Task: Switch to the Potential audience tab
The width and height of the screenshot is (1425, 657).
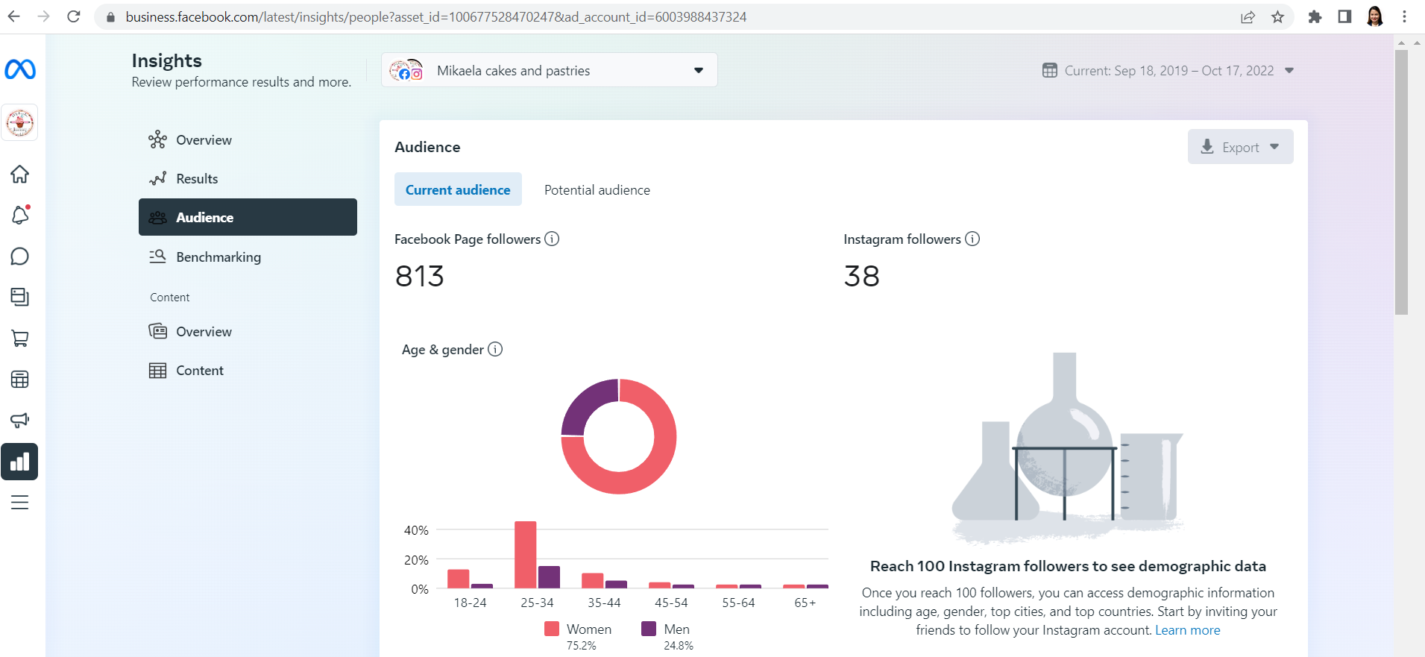Action: [x=597, y=190]
